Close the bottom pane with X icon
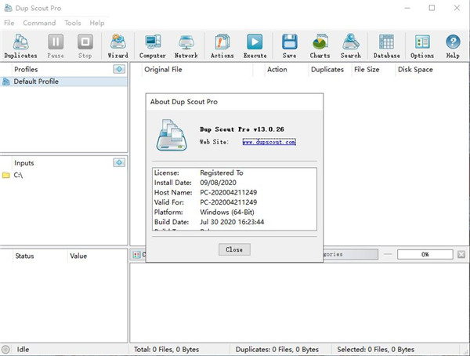The width and height of the screenshot is (470, 356). 461,255
